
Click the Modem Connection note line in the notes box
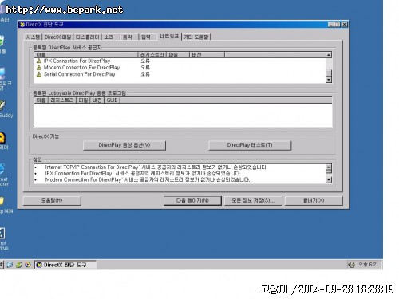coord(147,180)
